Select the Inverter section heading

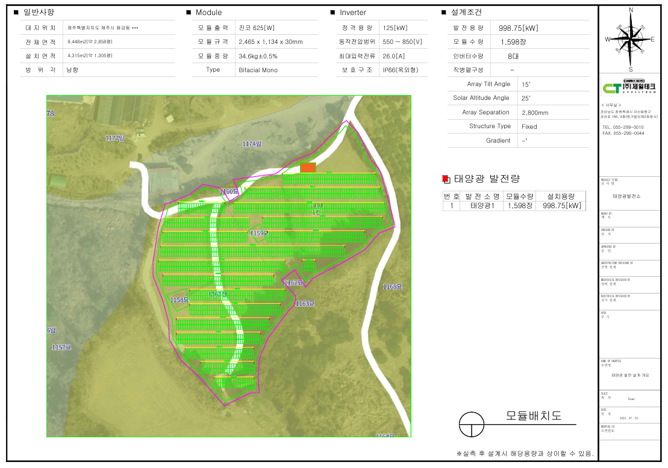pos(353,13)
